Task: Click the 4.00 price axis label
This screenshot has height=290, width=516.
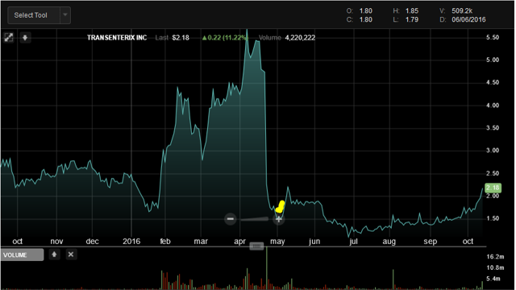Action: [493, 106]
